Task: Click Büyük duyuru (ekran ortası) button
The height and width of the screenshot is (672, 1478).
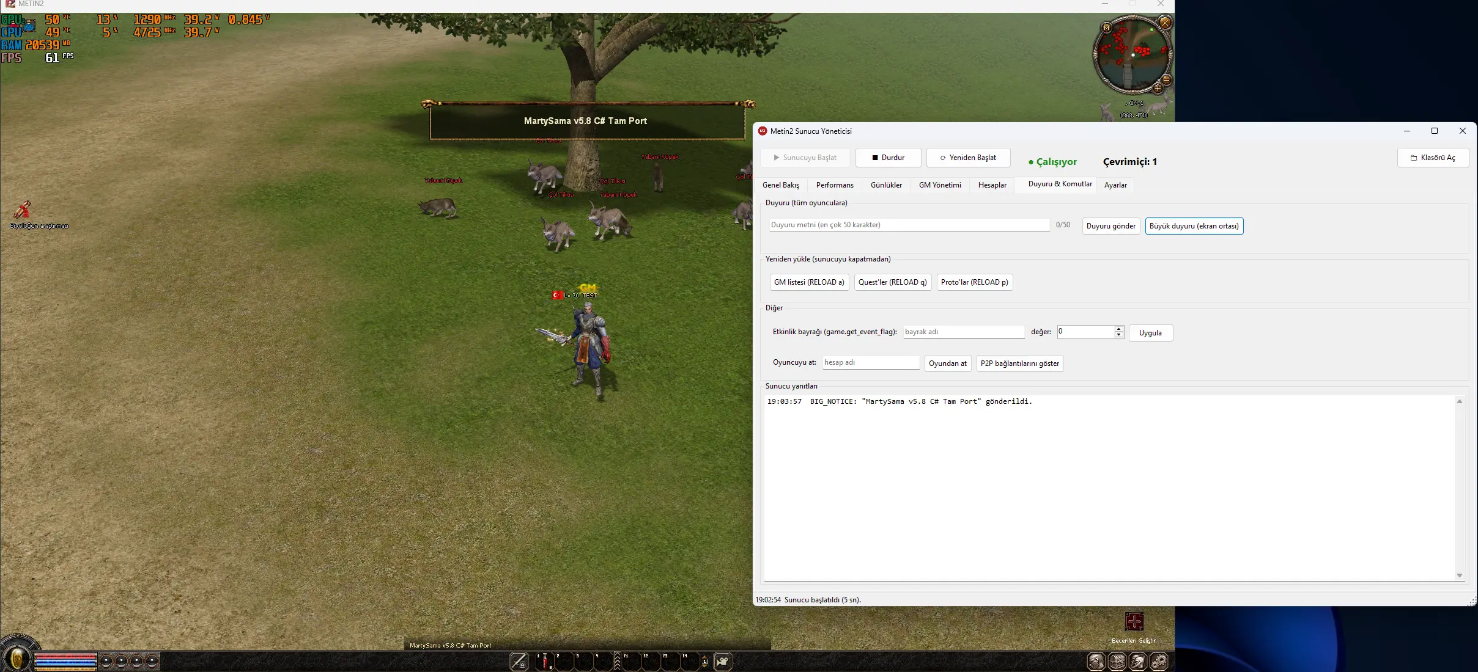Action: 1194,226
